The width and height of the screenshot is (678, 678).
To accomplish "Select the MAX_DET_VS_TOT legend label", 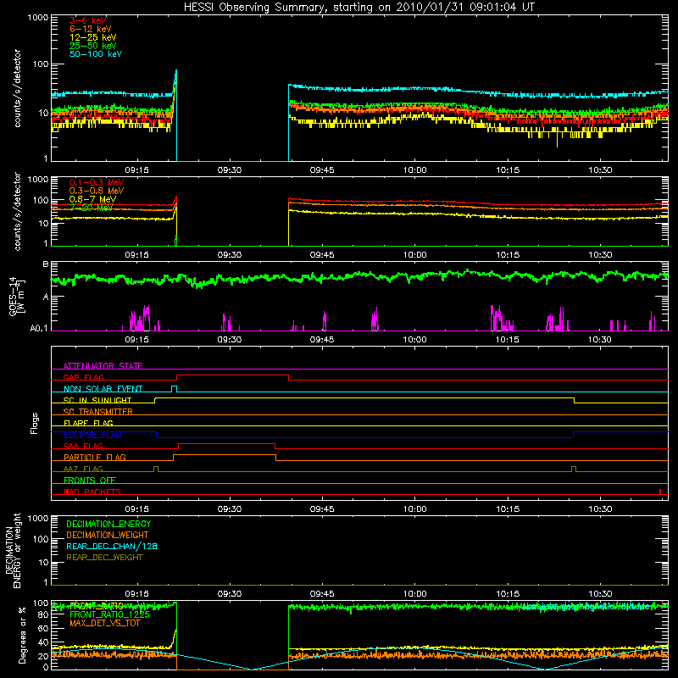I will click(x=105, y=623).
